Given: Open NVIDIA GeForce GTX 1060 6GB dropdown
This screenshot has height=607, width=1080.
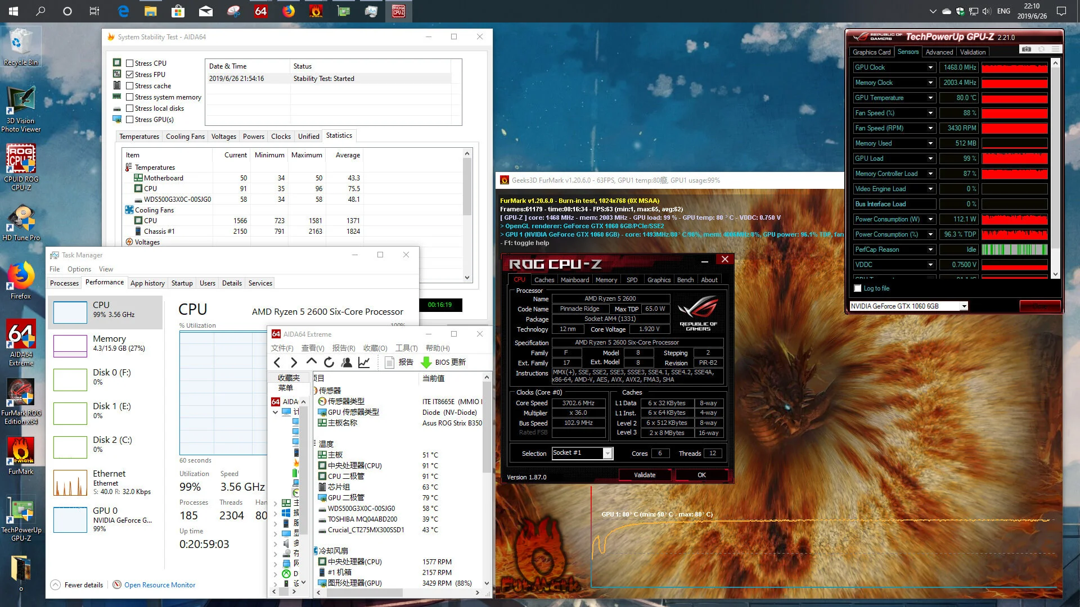Looking at the screenshot, I should click(x=964, y=306).
